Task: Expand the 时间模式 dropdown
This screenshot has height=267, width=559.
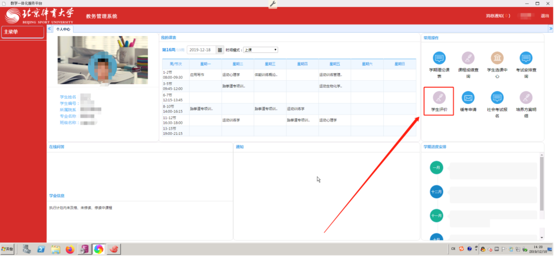Action: click(261, 50)
